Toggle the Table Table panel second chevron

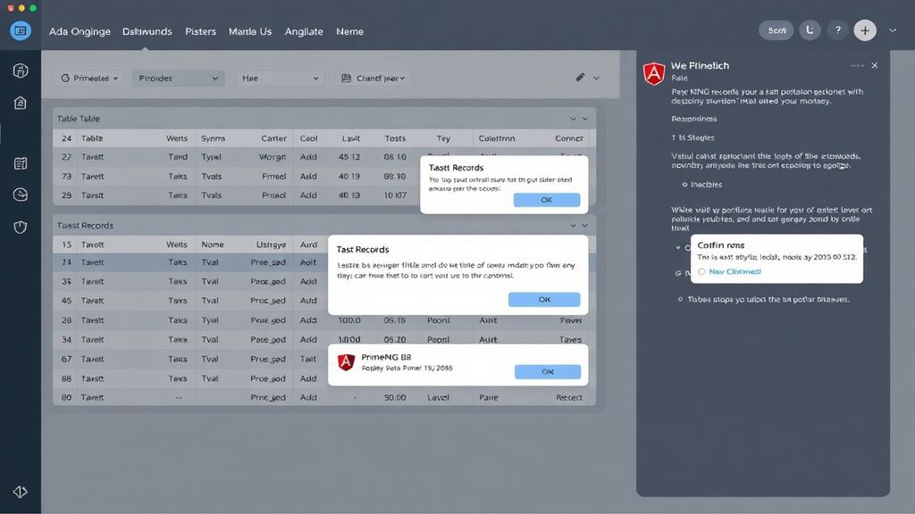tap(584, 119)
